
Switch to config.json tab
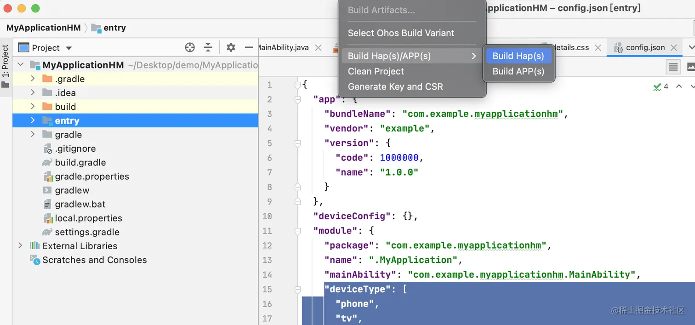(645, 47)
